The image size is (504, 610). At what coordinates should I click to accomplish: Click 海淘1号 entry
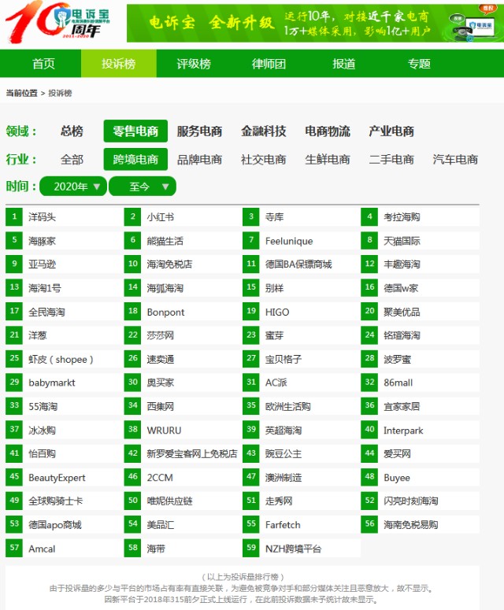click(x=65, y=288)
